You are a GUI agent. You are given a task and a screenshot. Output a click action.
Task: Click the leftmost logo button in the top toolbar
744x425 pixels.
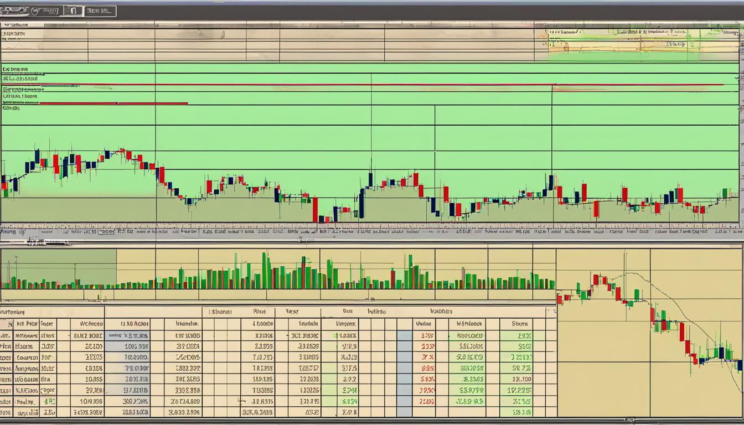[14, 11]
